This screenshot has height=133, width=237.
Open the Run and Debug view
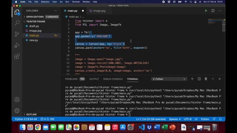17,45
